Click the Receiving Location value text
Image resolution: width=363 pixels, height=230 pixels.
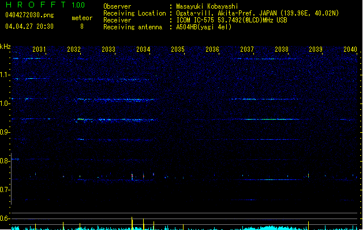pos(257,13)
